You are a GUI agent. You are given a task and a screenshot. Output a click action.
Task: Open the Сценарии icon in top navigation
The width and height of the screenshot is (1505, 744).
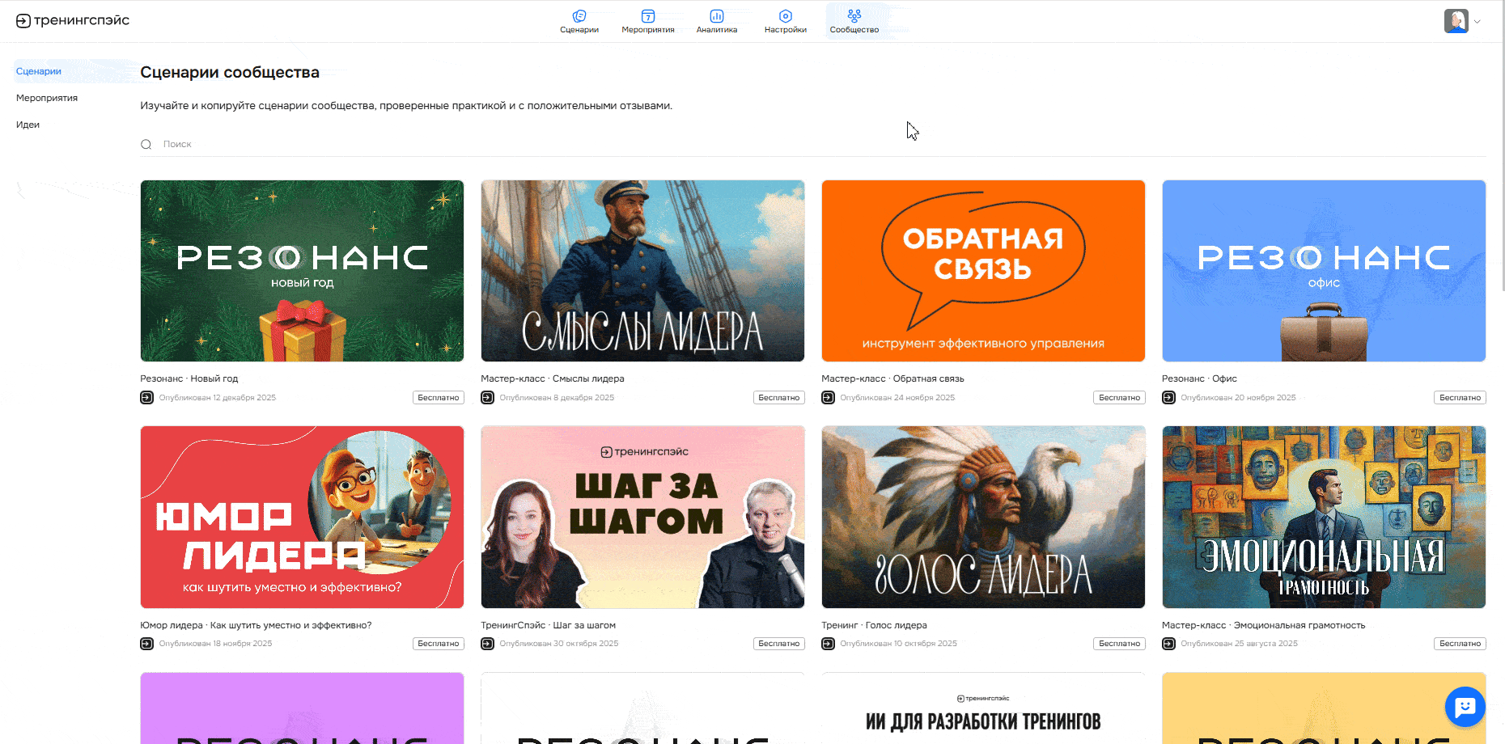tap(579, 16)
